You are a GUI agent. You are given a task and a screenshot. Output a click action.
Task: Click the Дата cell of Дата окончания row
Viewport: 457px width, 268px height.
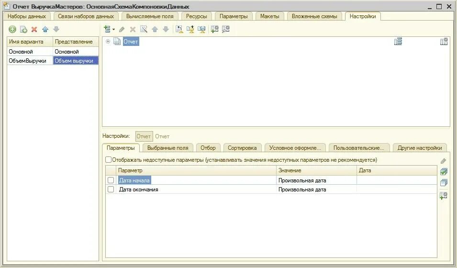(397, 189)
